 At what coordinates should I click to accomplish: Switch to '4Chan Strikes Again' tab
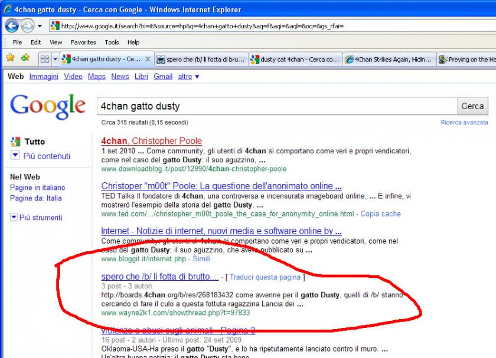[x=389, y=60]
